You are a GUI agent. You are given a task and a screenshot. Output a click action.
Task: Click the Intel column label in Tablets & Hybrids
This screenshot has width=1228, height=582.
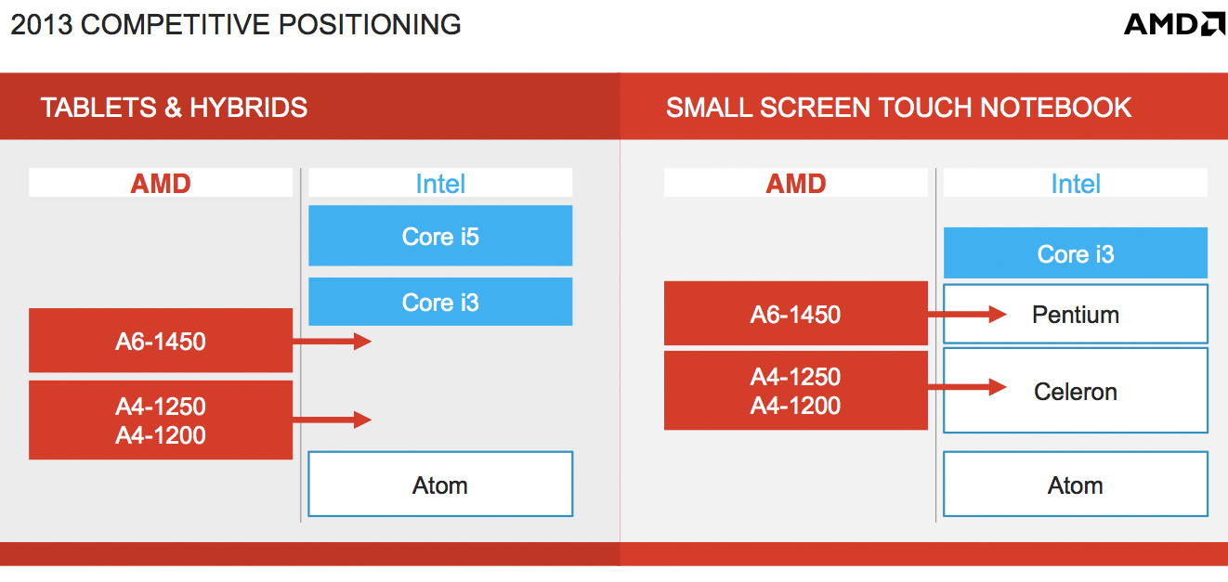click(x=440, y=184)
